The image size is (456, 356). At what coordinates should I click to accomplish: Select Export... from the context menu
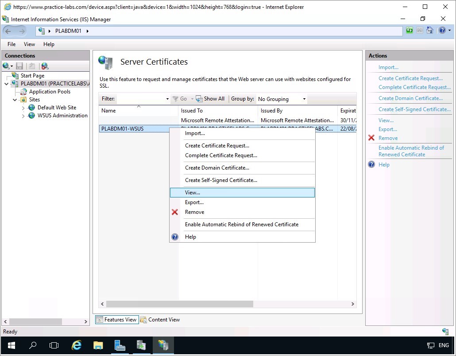pos(194,202)
